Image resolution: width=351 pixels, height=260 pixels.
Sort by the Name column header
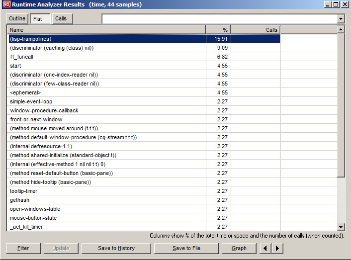coord(106,30)
